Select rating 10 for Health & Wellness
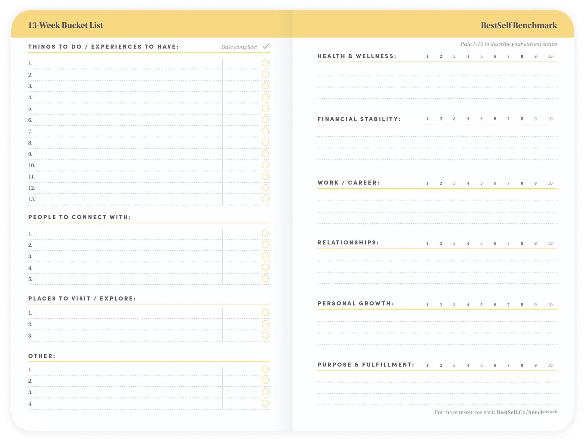Viewport: 585px width, 444px height. (550, 56)
